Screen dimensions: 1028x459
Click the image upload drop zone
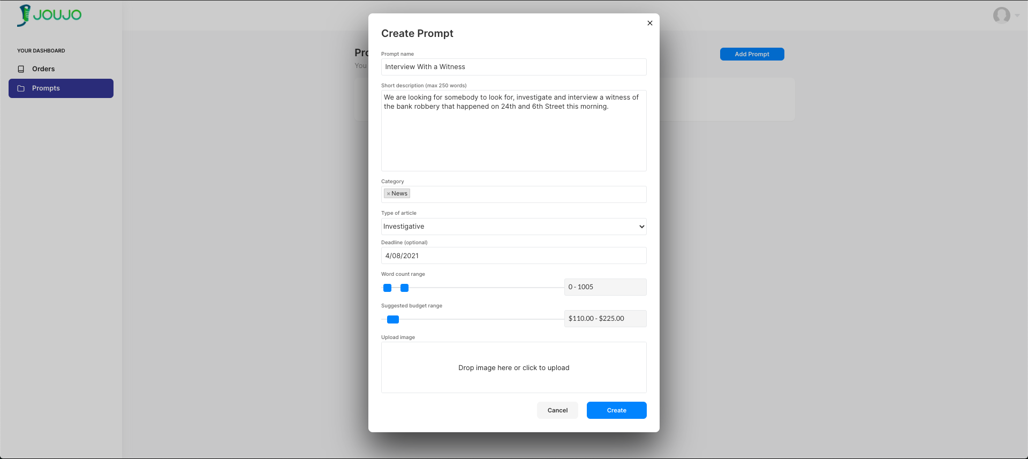(513, 367)
